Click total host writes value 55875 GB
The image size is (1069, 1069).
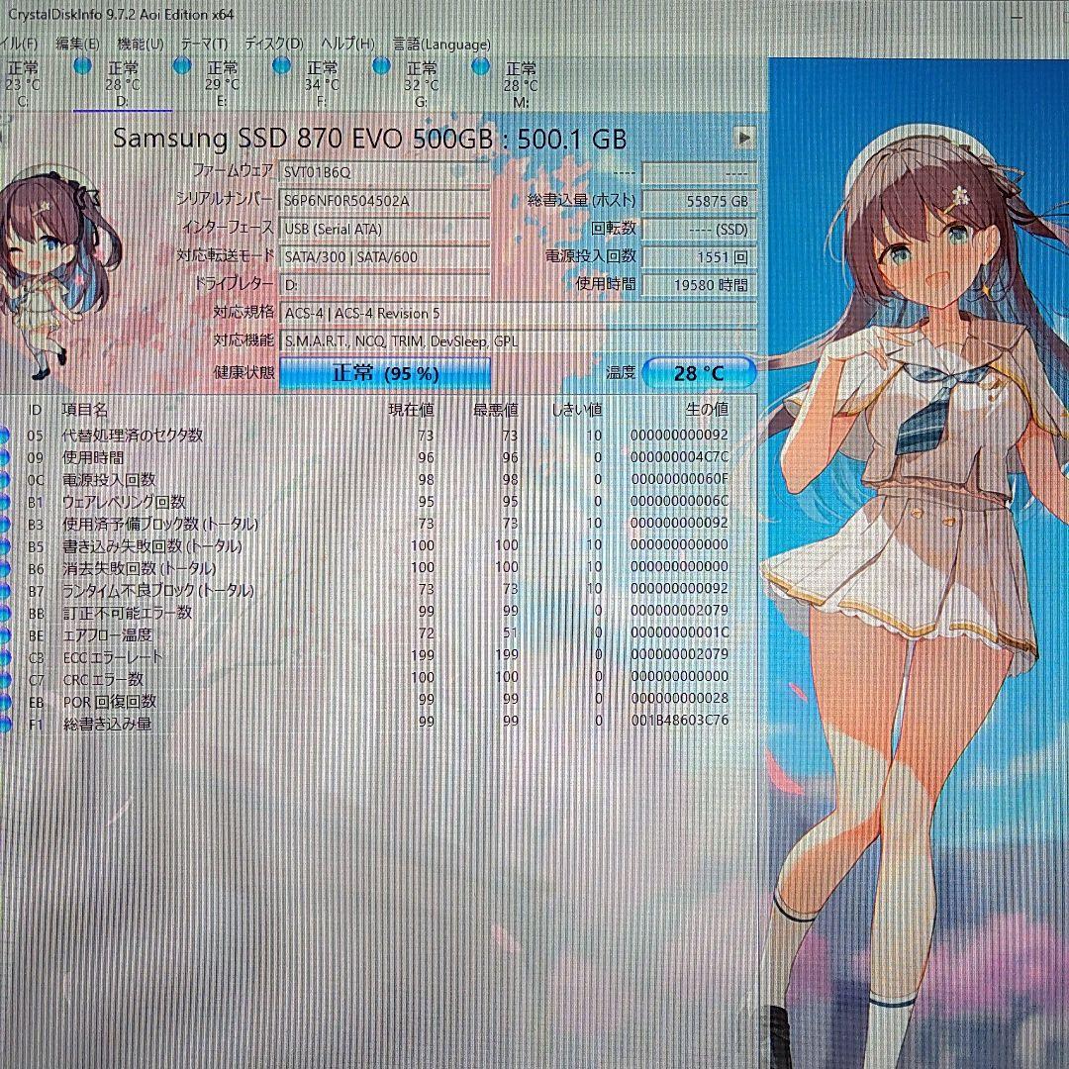point(700,201)
